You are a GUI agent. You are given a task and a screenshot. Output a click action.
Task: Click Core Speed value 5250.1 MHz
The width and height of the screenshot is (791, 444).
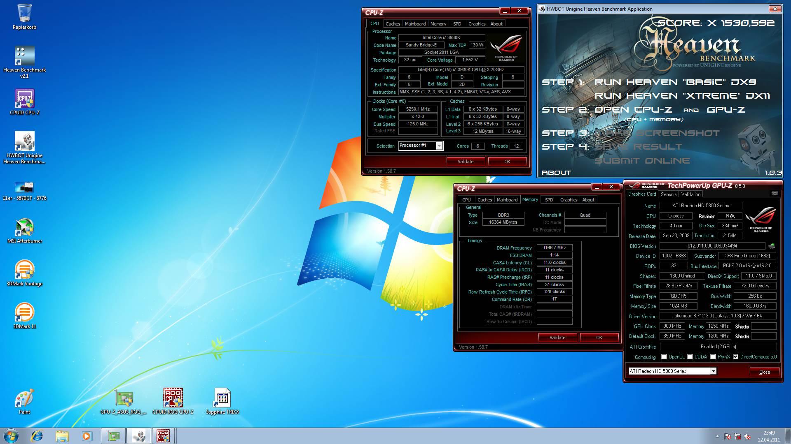[418, 109]
